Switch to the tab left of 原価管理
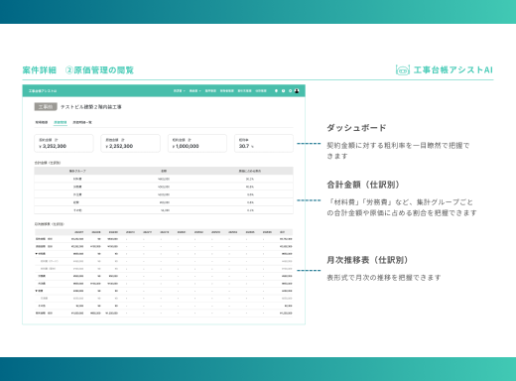The image size is (516, 381). (x=42, y=122)
